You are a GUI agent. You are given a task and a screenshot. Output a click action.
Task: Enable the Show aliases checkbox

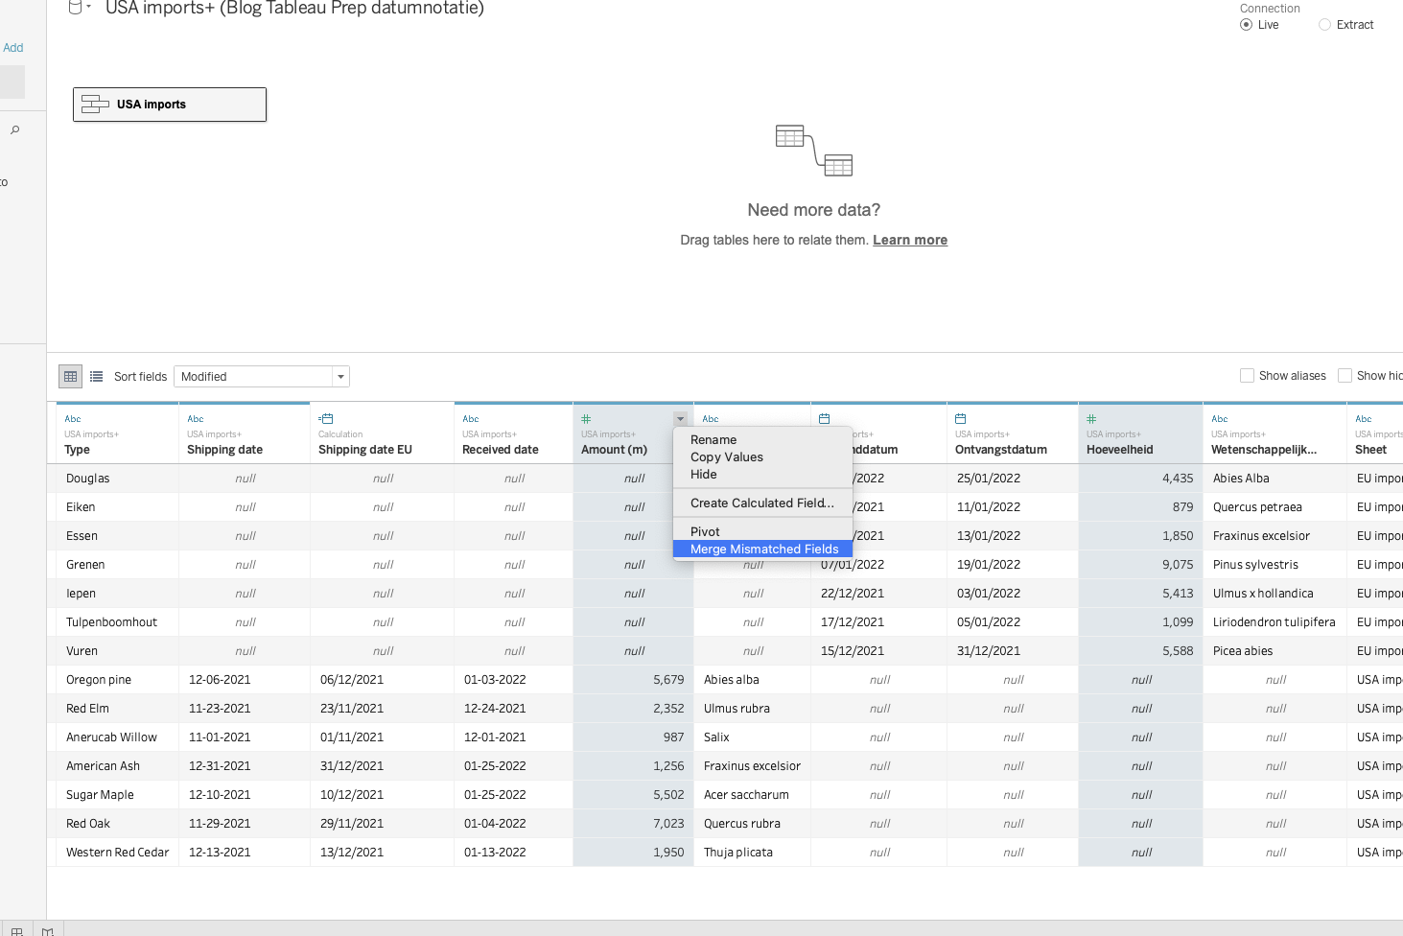click(1248, 376)
